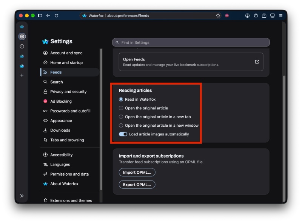Go back with the back arrow
The width and height of the screenshot is (302, 223).
click(x=48, y=15)
